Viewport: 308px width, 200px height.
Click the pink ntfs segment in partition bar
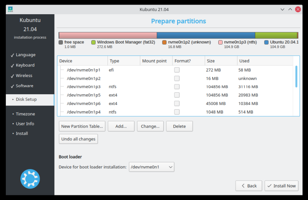click(x=108, y=35)
